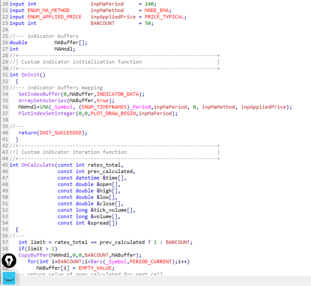Click BARCOUNT input name on line 23

point(103,23)
